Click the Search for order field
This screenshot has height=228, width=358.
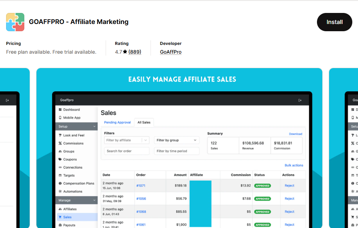point(127,151)
